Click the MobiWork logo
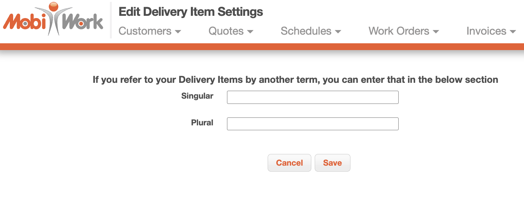This screenshot has height=198, width=524. [x=53, y=19]
